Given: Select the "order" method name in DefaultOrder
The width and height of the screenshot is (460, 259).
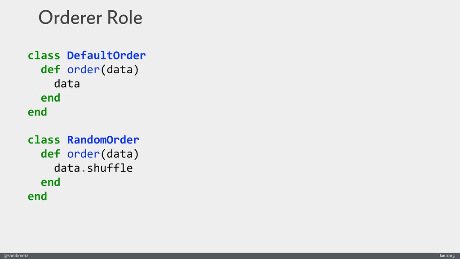Looking at the screenshot, I should click(83, 70).
